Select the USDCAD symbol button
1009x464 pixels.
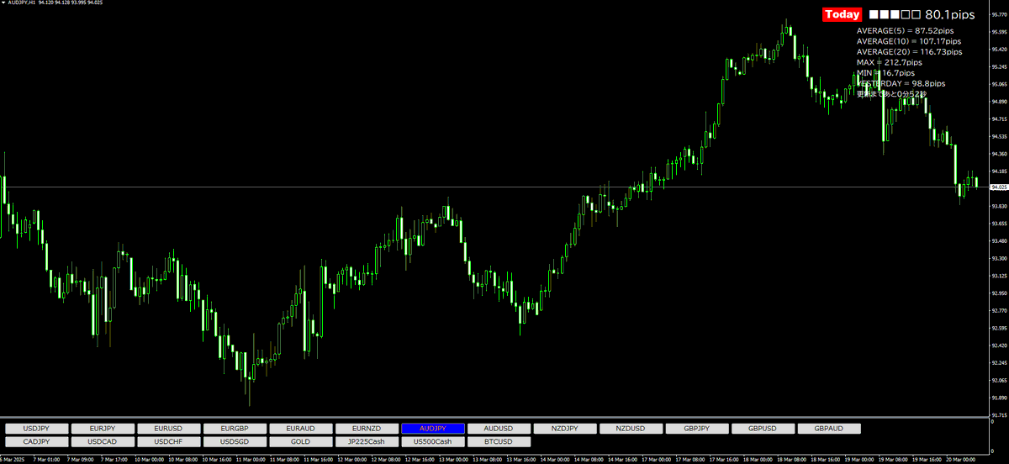[103, 441]
